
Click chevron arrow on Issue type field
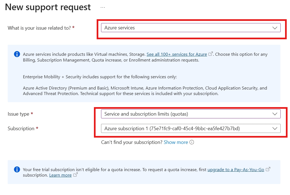click(275, 114)
